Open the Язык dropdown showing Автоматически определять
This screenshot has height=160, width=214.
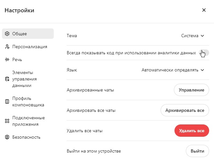point(173,70)
